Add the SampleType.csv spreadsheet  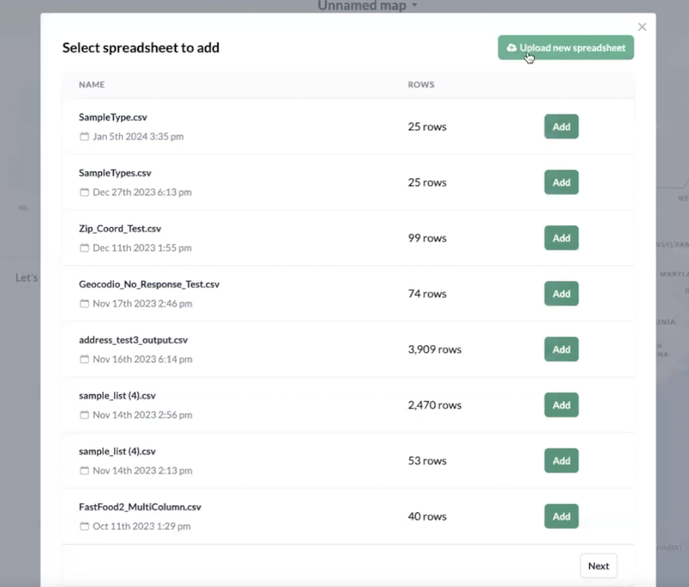[561, 127]
